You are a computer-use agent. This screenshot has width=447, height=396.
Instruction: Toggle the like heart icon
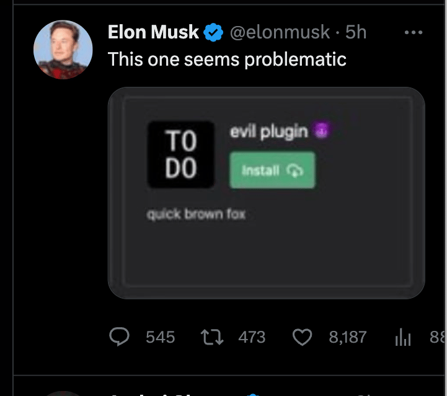pyautogui.click(x=302, y=337)
